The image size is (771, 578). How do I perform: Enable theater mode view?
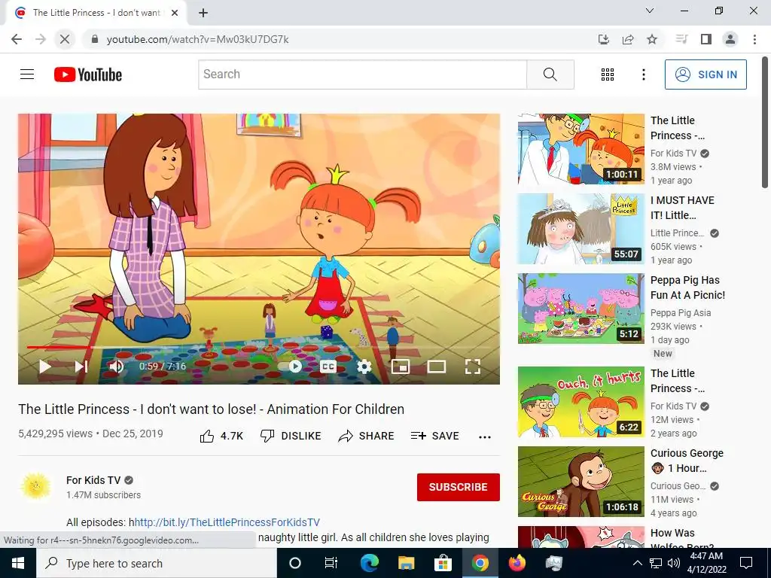coord(437,367)
